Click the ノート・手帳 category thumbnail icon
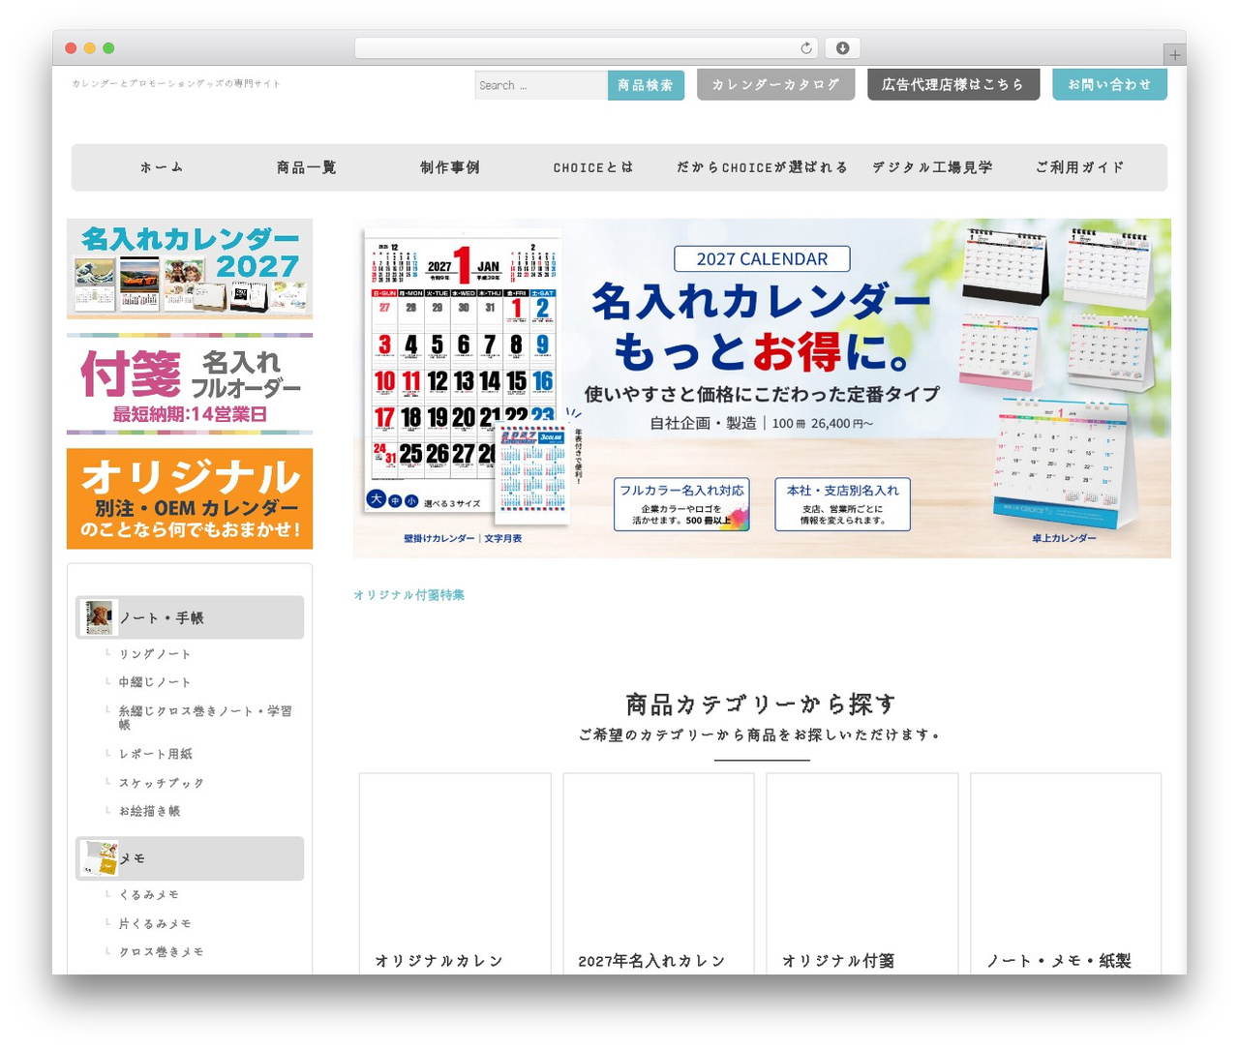The width and height of the screenshot is (1239, 1049). pyautogui.click(x=99, y=617)
